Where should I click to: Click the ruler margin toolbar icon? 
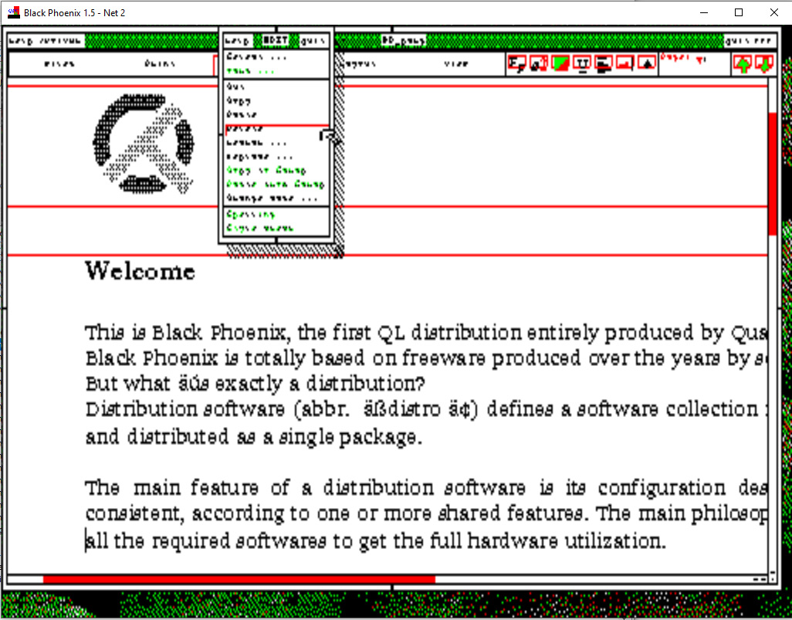pos(624,63)
